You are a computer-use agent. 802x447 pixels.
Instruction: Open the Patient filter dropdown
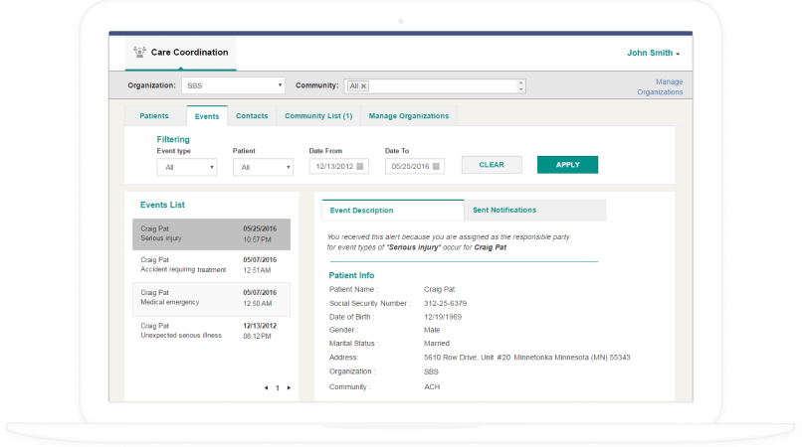[263, 167]
